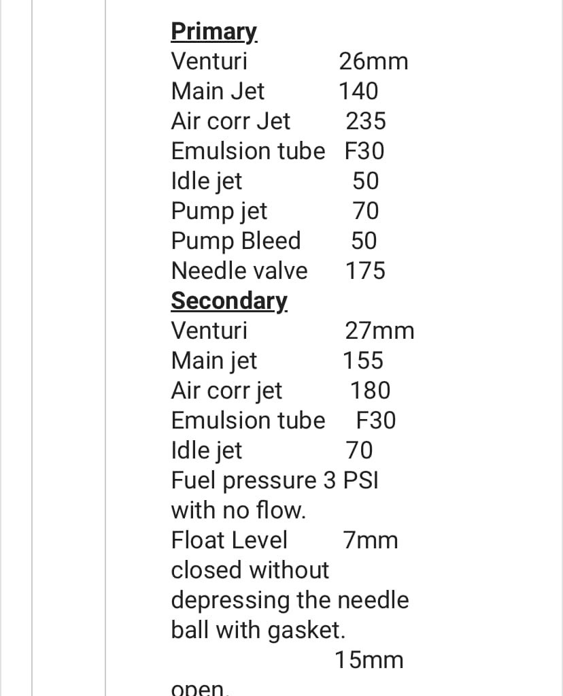The height and width of the screenshot is (696, 563).
Task: Click the 'depressing the needle' text line
Action: pos(290,601)
